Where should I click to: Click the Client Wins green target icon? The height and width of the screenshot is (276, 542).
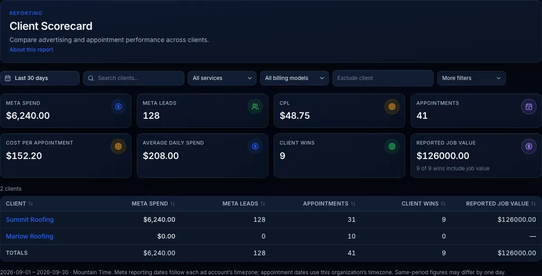pos(392,146)
